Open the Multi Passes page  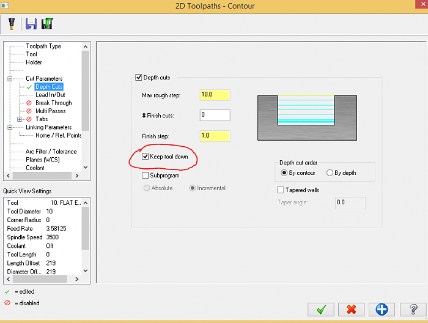pos(51,111)
